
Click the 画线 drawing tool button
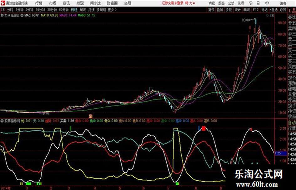[x=247, y=10]
